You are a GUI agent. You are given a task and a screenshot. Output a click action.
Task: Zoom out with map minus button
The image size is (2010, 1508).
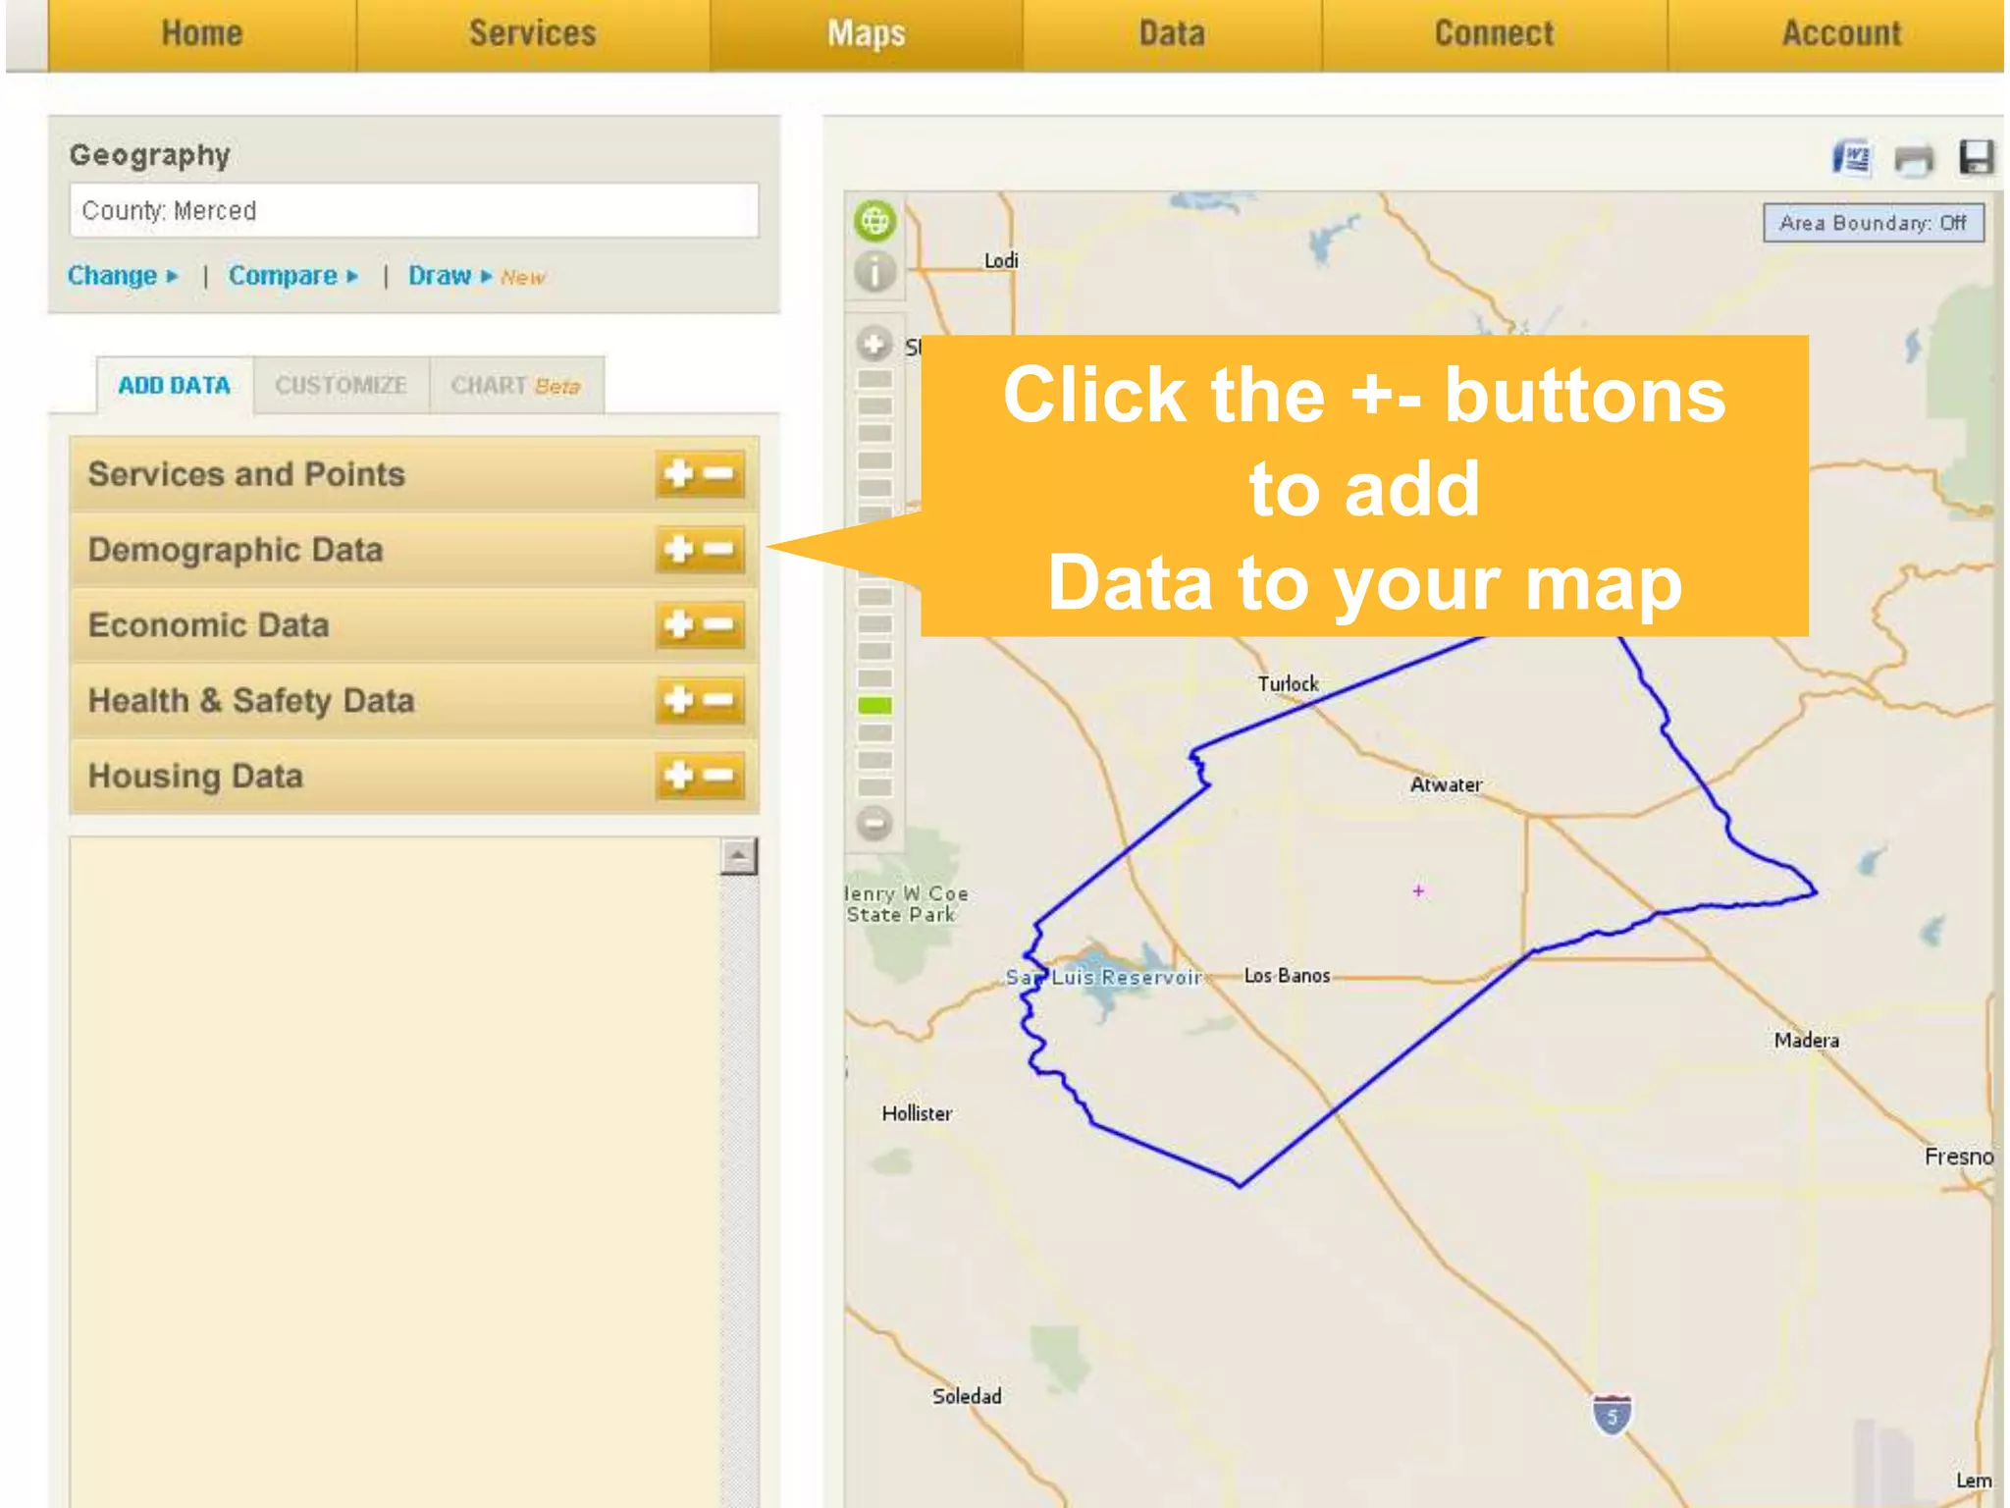click(873, 823)
